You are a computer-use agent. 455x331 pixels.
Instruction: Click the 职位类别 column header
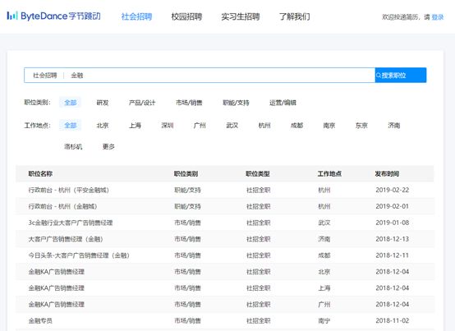186,174
